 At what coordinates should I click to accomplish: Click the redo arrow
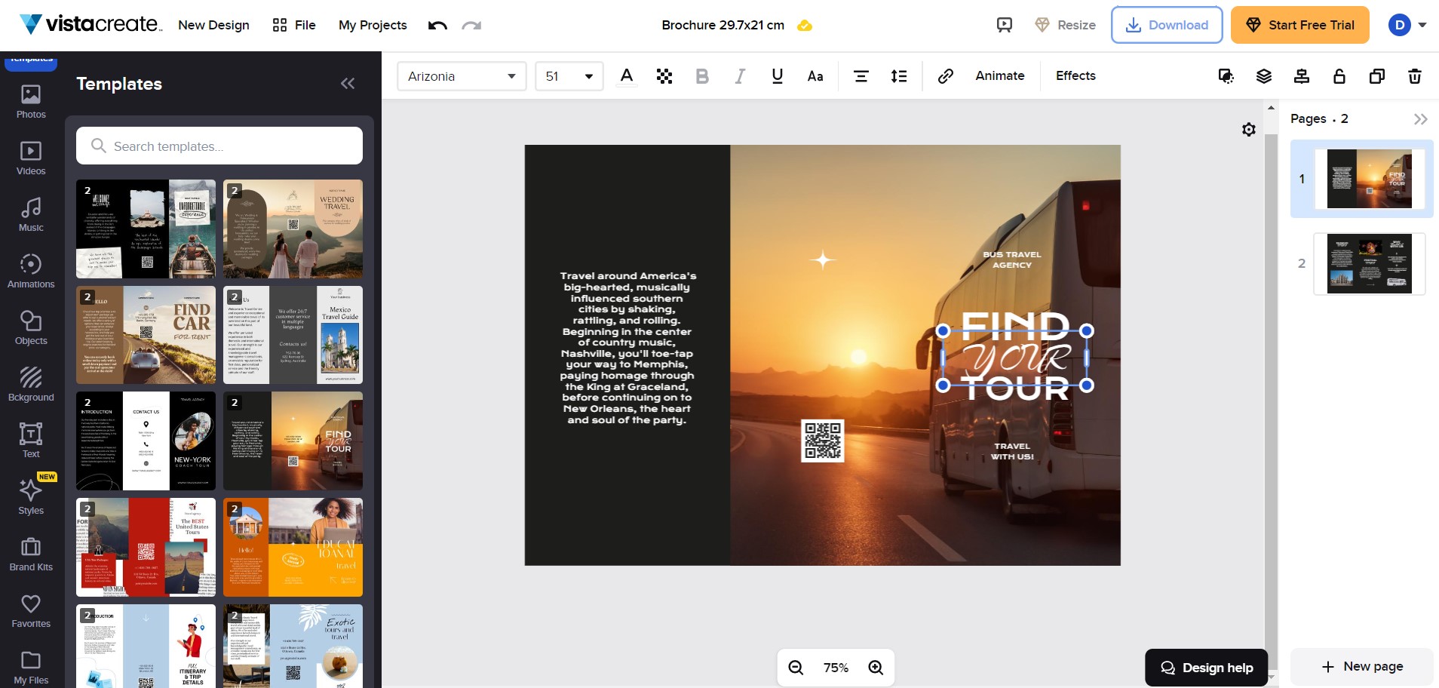coord(471,26)
